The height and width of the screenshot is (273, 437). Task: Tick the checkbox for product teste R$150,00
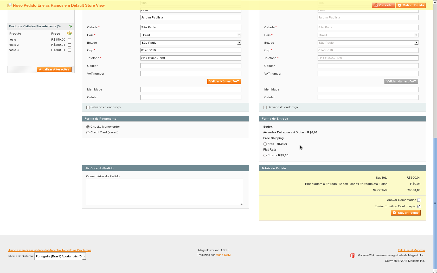pos(69,40)
